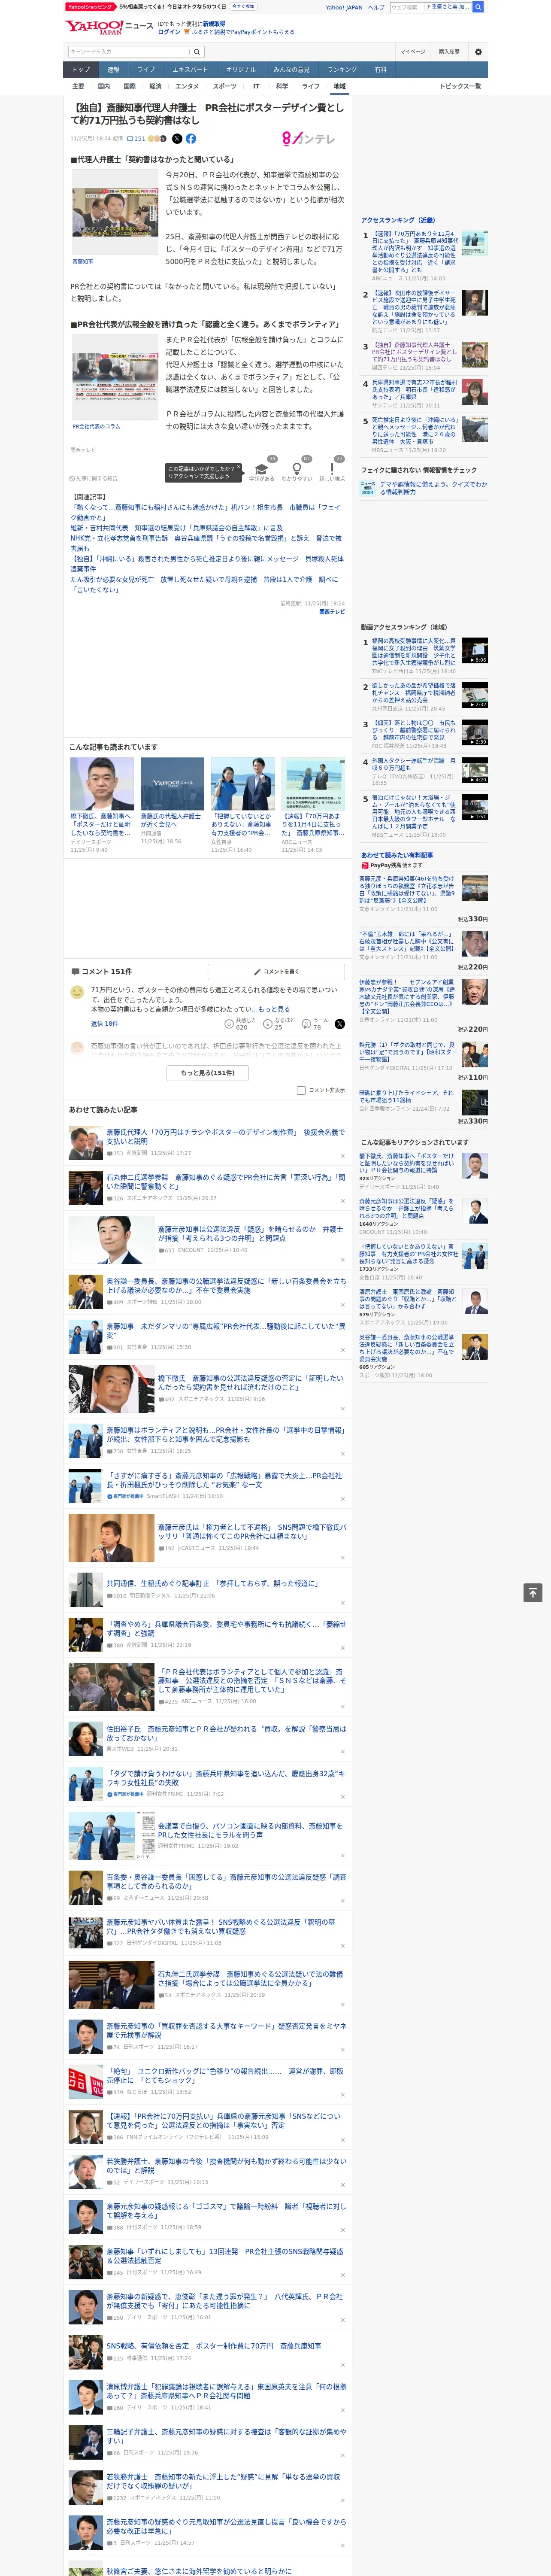Click the Yahoo! JAPAN News logo
Image resolution: width=551 pixels, height=2576 pixels.
coord(110,27)
